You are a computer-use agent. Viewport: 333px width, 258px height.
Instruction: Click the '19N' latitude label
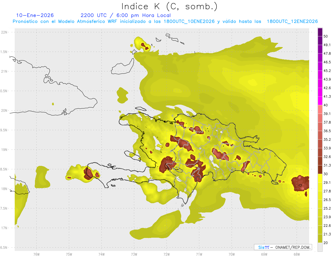pyautogui.click(x=5, y=150)
